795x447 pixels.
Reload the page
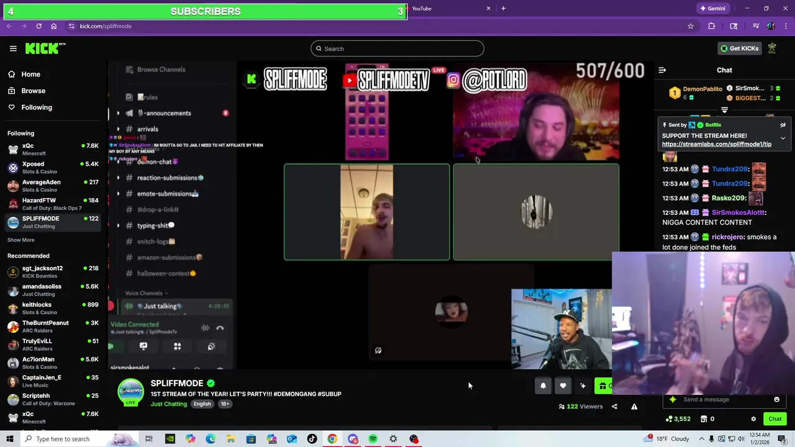[x=39, y=26]
